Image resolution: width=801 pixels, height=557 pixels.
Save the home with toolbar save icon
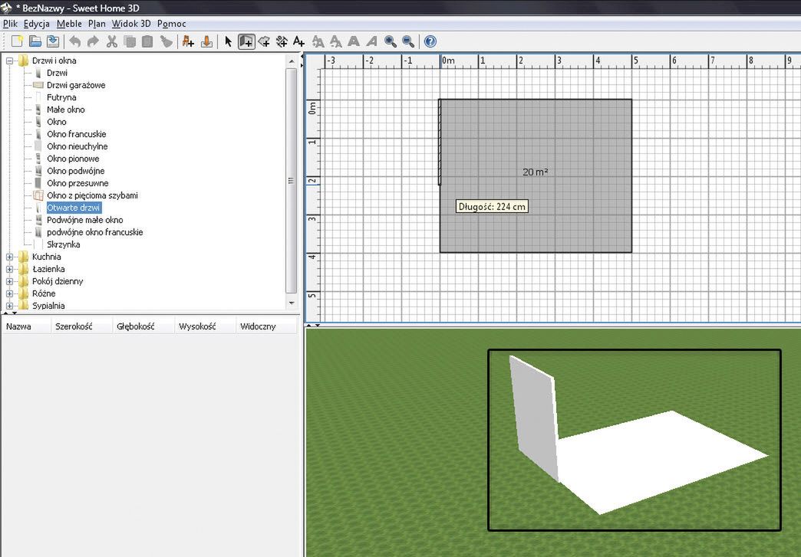pos(53,41)
